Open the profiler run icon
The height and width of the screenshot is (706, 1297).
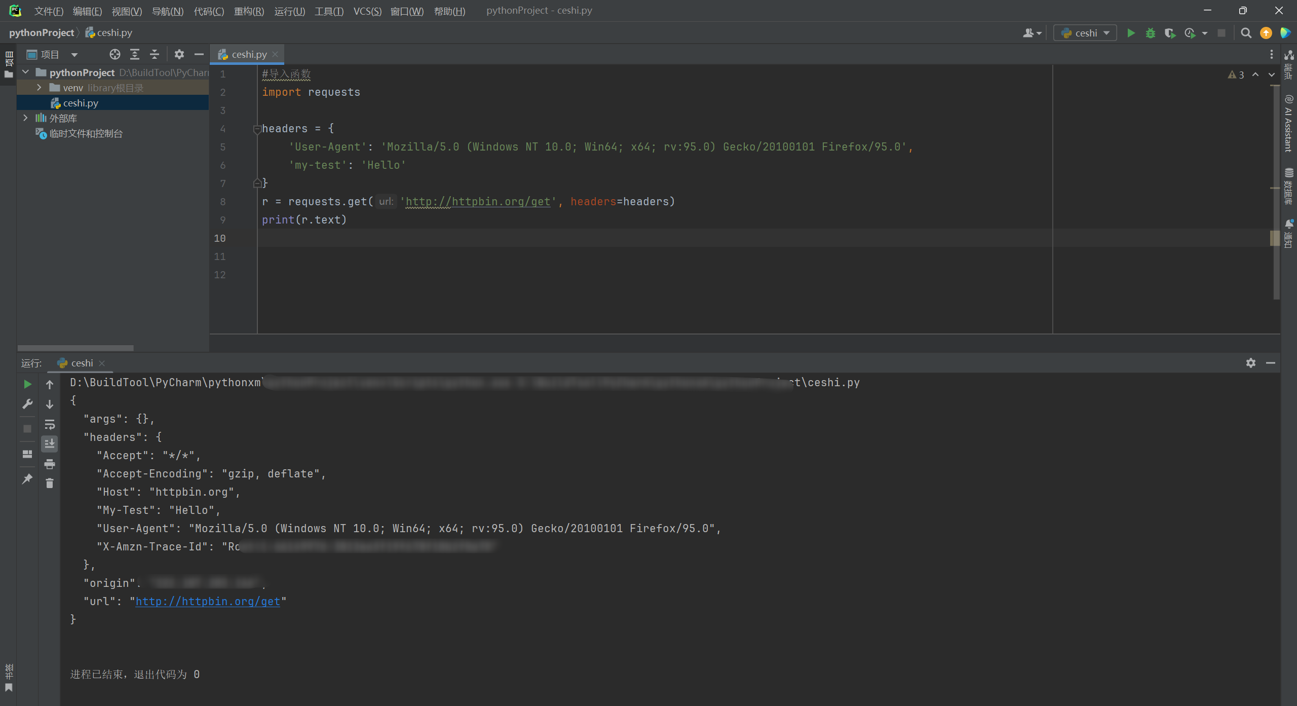[1190, 33]
